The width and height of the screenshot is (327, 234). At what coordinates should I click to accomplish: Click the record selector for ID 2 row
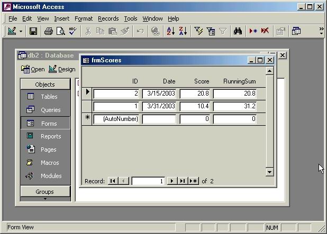[x=87, y=93]
